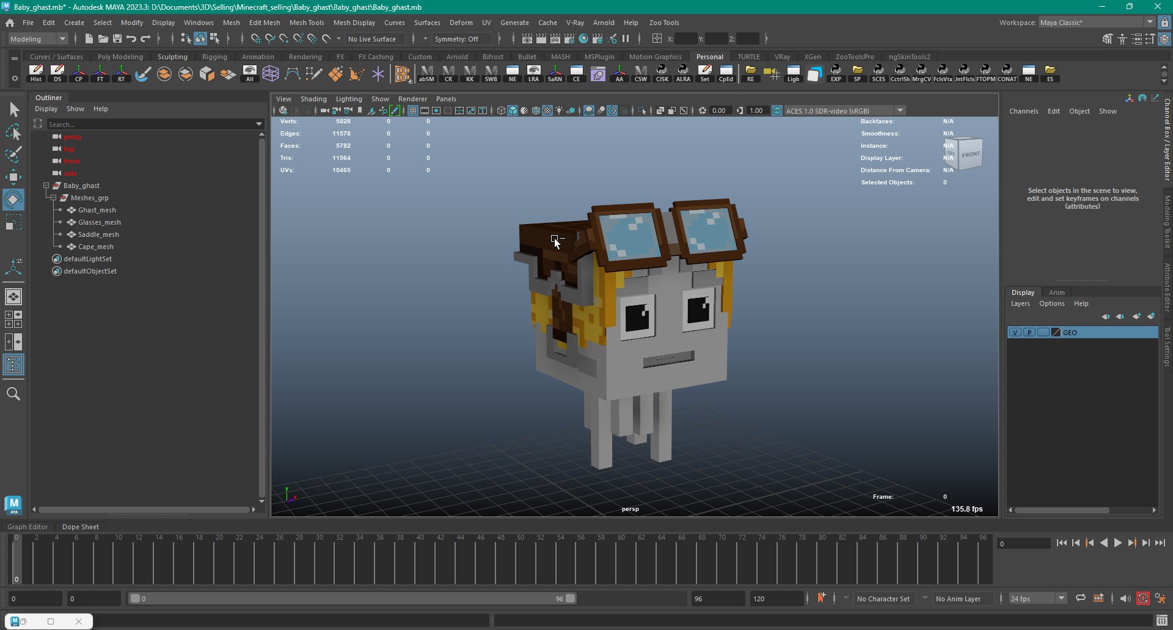Click the EXP shelf icon

(x=836, y=73)
